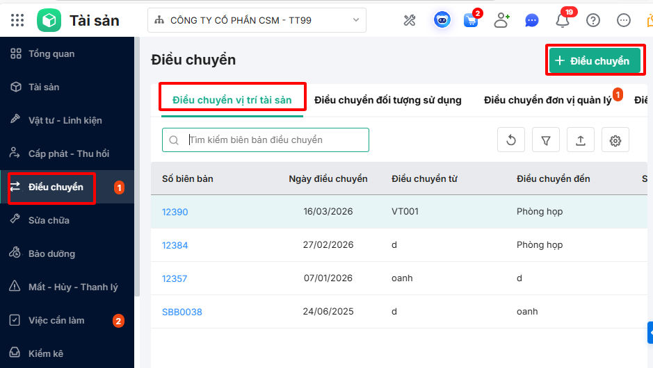The width and height of the screenshot is (653, 368).
Task: Open the AI assistant robot icon
Action: 442,20
